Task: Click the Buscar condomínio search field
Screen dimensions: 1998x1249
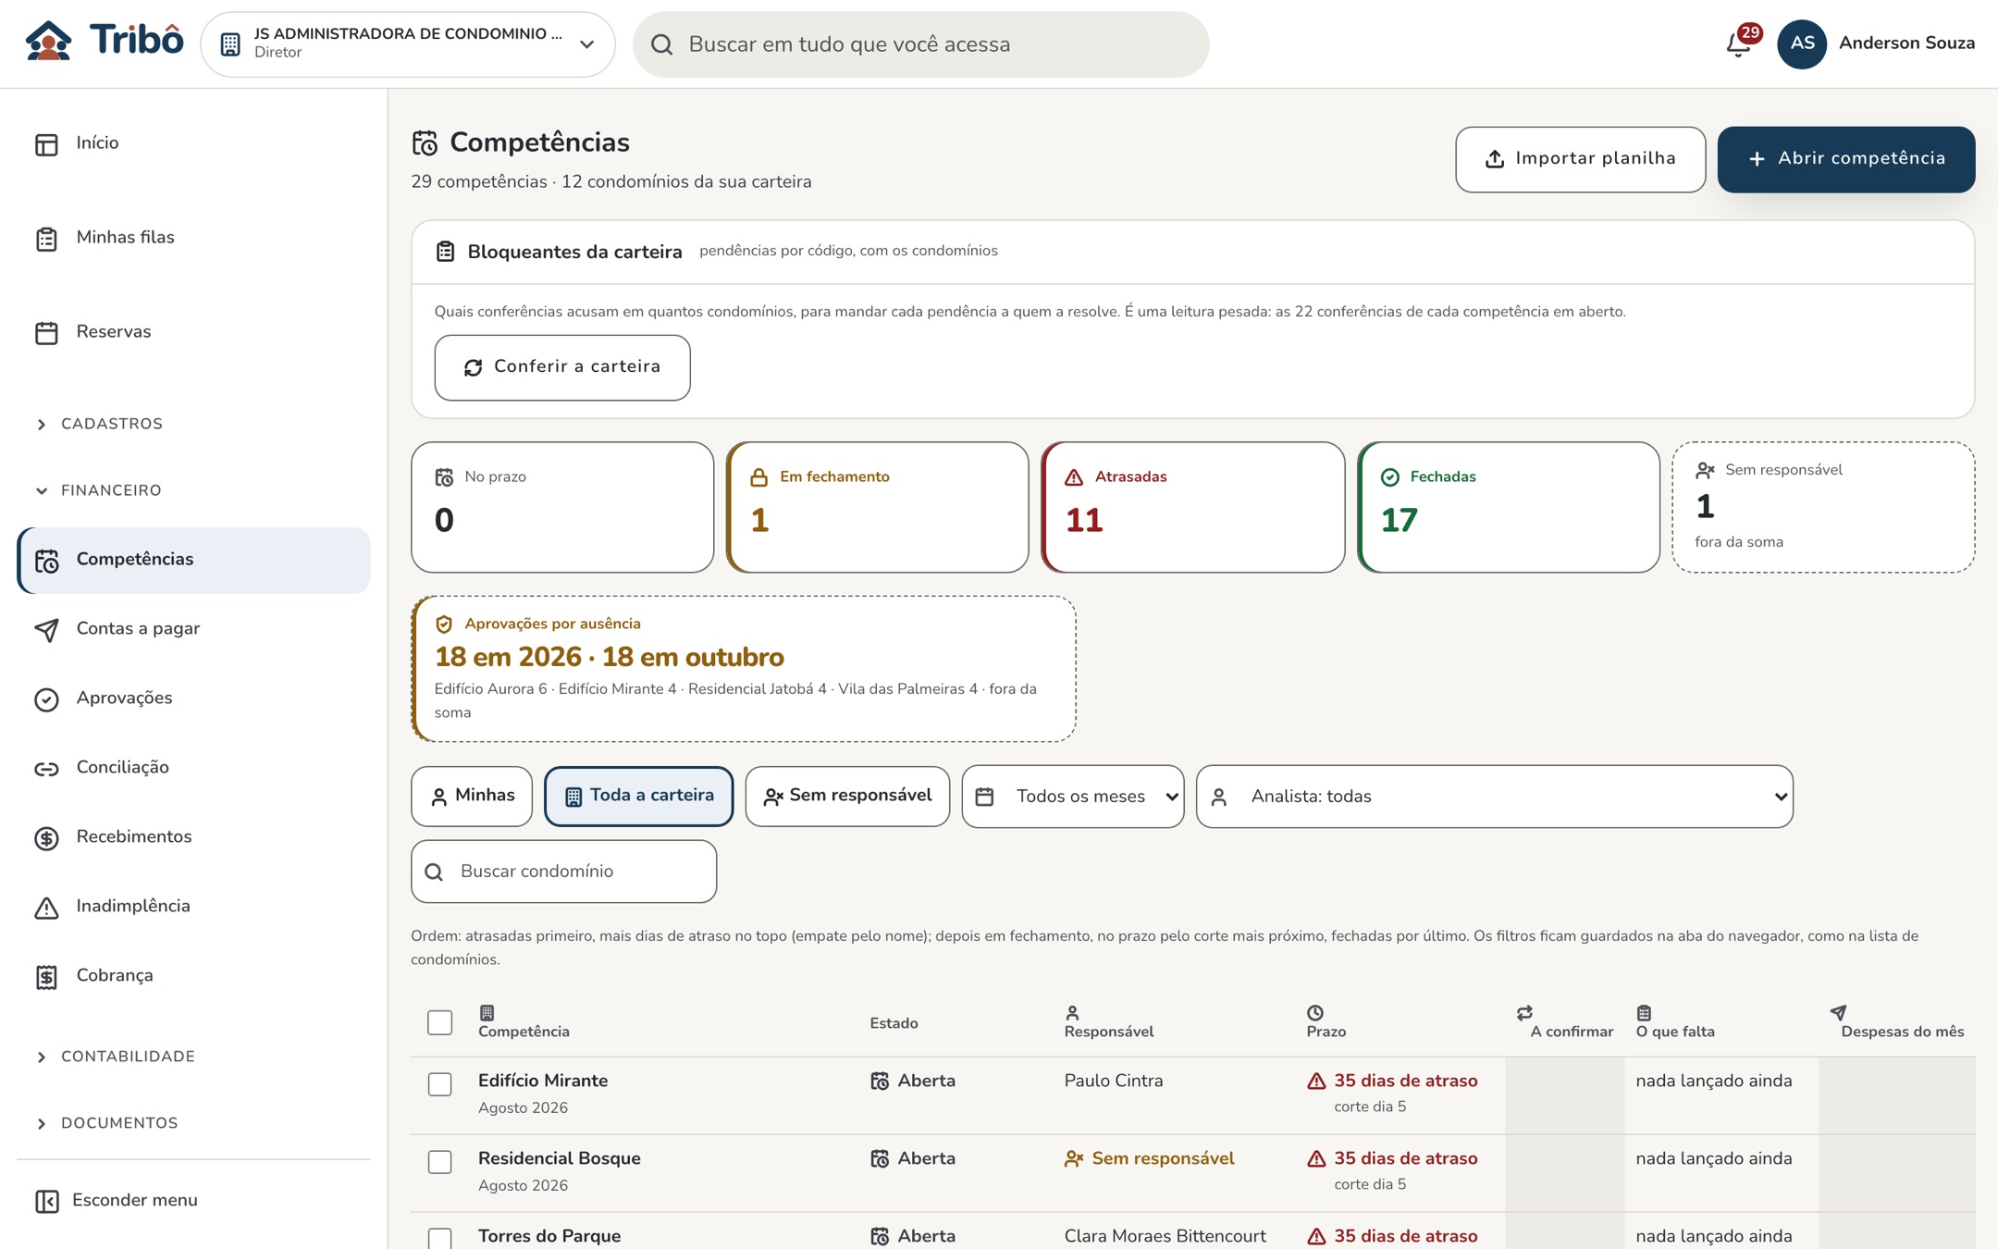Action: click(564, 872)
